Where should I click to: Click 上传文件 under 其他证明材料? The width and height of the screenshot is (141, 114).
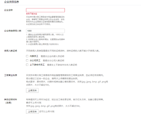click(32, 111)
